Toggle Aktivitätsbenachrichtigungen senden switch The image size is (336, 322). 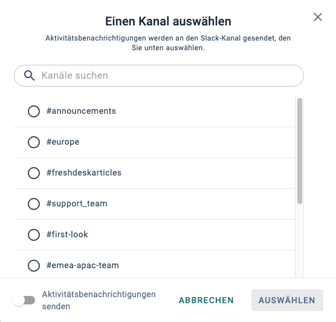(x=24, y=300)
